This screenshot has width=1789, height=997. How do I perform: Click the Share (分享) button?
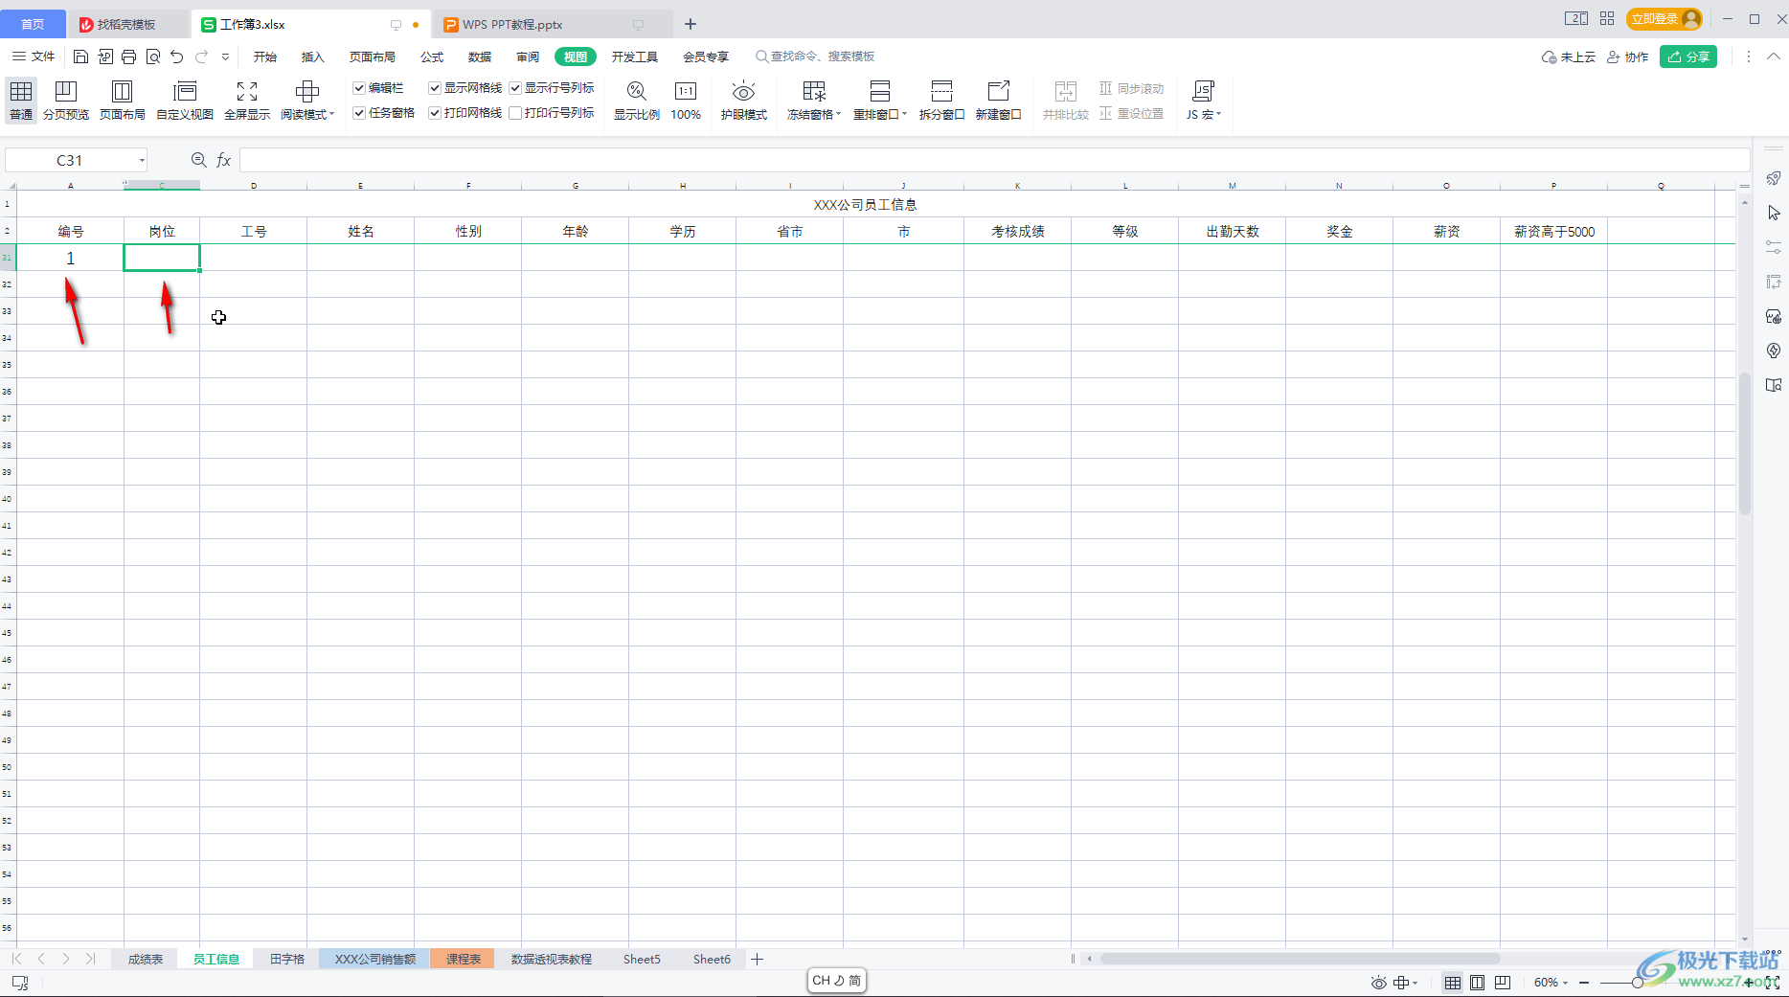click(x=1688, y=57)
